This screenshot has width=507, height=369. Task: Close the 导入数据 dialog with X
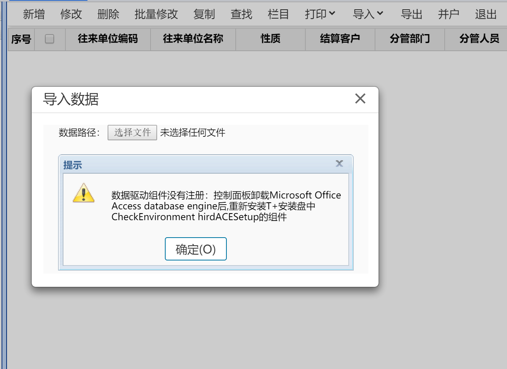[x=360, y=98]
